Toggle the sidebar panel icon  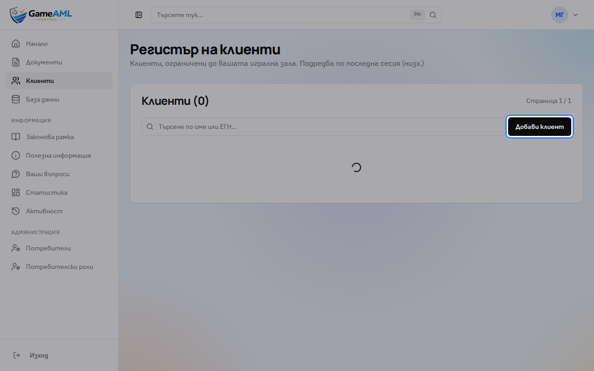139,15
